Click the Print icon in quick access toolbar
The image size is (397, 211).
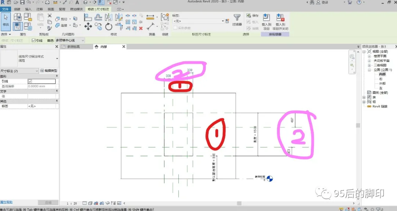[47, 2]
